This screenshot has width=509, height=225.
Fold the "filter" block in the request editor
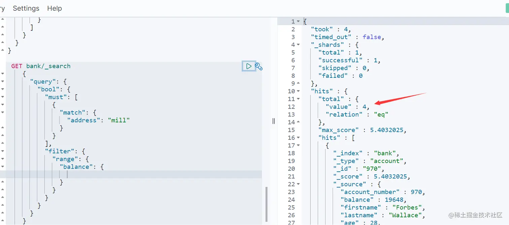3,151
